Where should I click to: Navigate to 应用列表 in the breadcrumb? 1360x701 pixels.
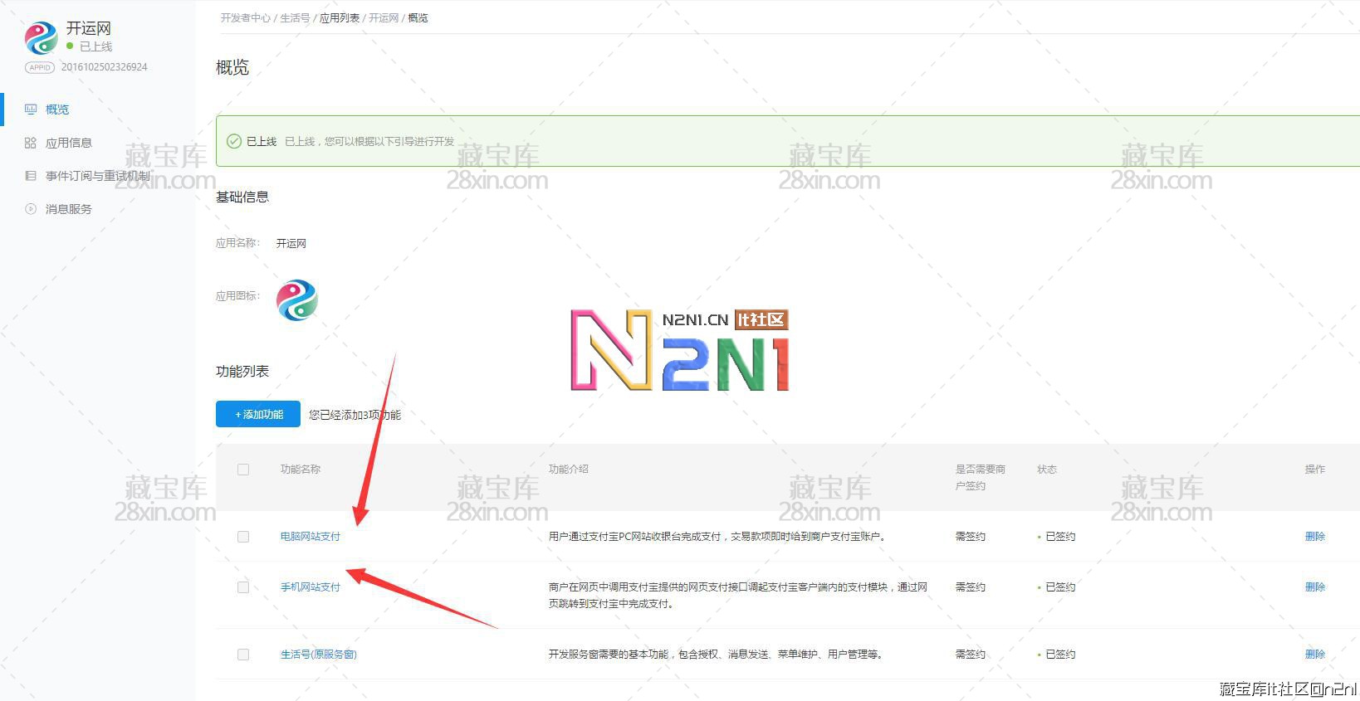point(340,17)
